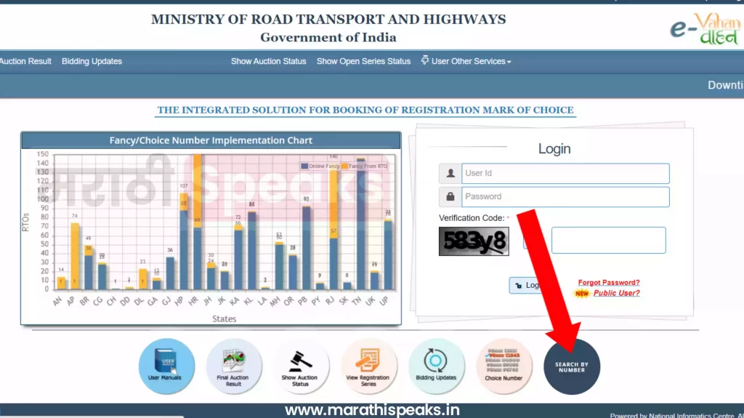Open the Forgot Password link
The height and width of the screenshot is (418, 744).
click(x=609, y=283)
